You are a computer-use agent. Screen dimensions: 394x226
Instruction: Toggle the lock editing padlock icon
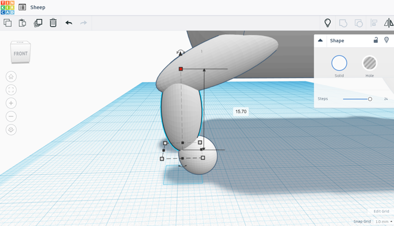pyautogui.click(x=376, y=40)
